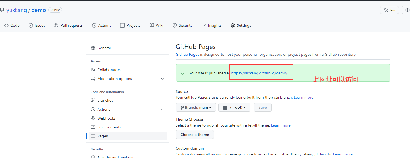Click the GitHub Pages heading

(x=196, y=47)
